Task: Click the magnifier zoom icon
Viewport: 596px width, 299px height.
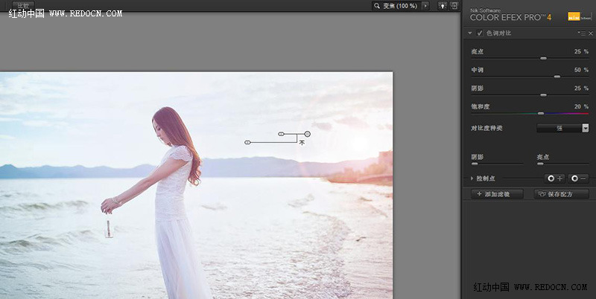Action: pyautogui.click(x=377, y=6)
